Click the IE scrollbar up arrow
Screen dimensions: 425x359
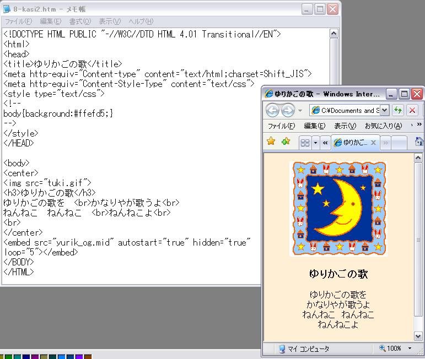(x=418, y=158)
